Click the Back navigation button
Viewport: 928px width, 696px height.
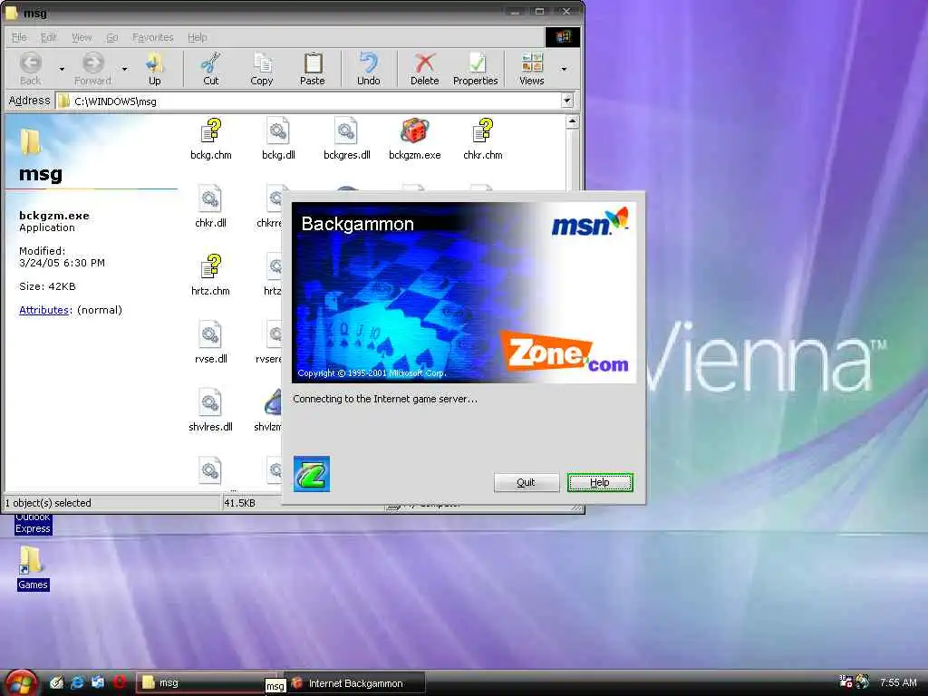(31, 69)
